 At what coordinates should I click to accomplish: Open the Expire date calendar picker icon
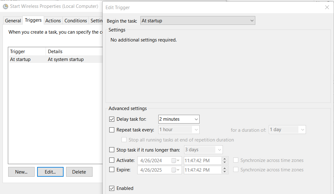(175, 170)
